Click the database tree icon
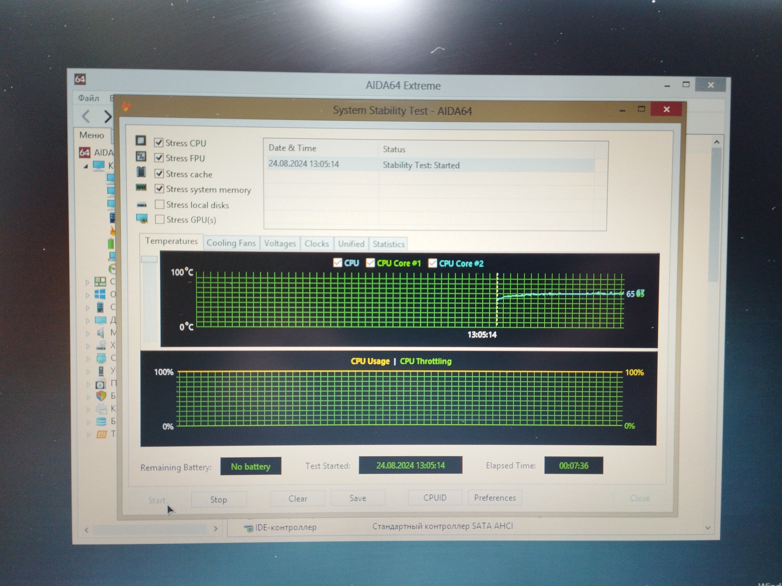782x586 pixels. click(101, 421)
